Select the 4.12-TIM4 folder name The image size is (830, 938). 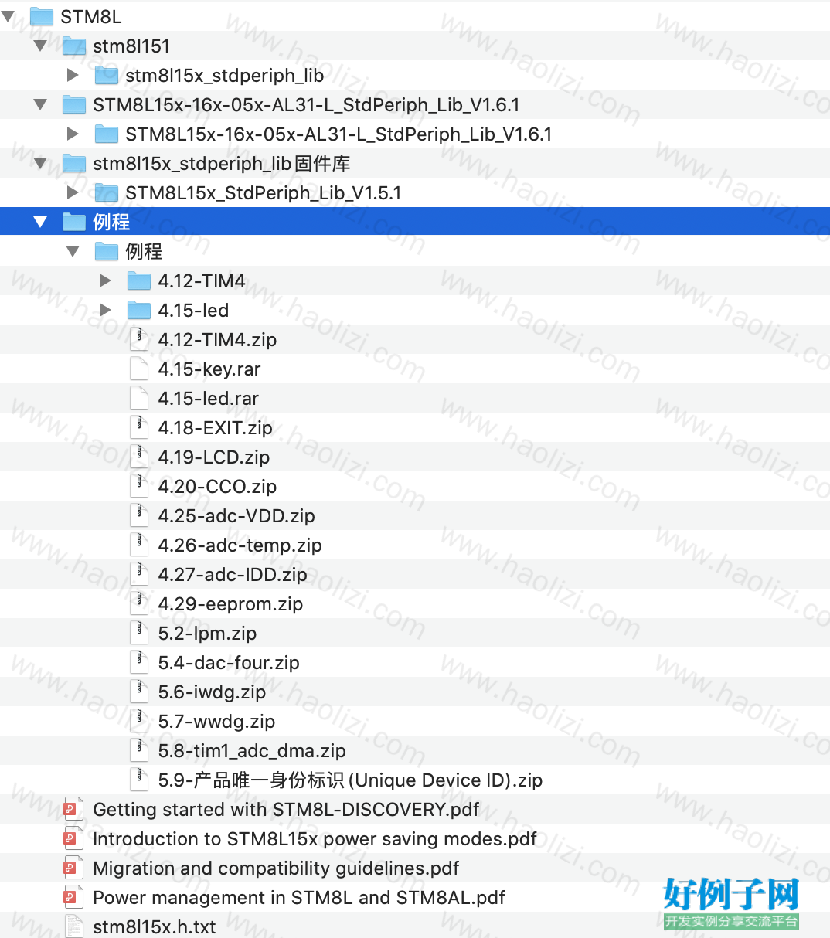coord(202,281)
